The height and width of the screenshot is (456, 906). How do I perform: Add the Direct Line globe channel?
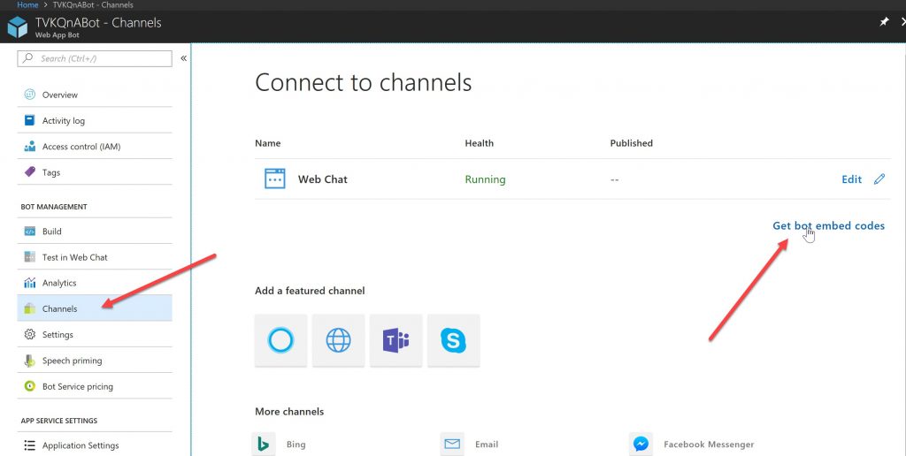338,340
